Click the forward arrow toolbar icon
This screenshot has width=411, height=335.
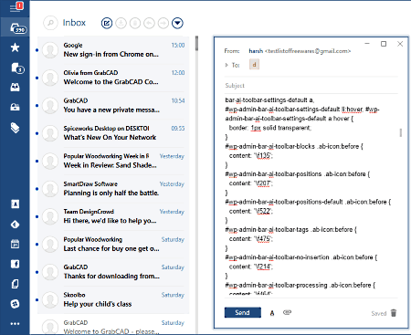point(163,23)
